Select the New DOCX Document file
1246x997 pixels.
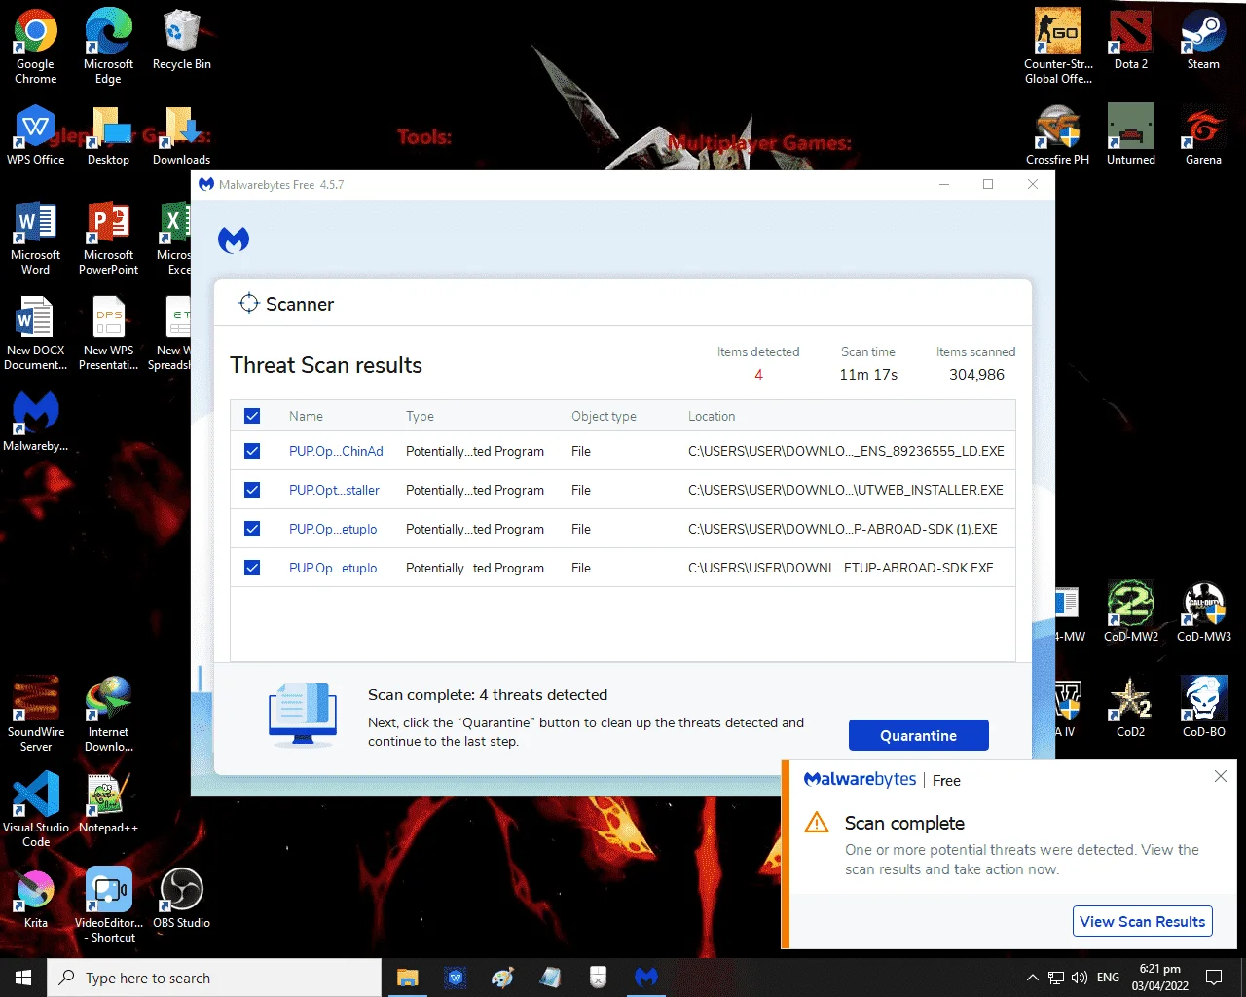pyautogui.click(x=36, y=333)
